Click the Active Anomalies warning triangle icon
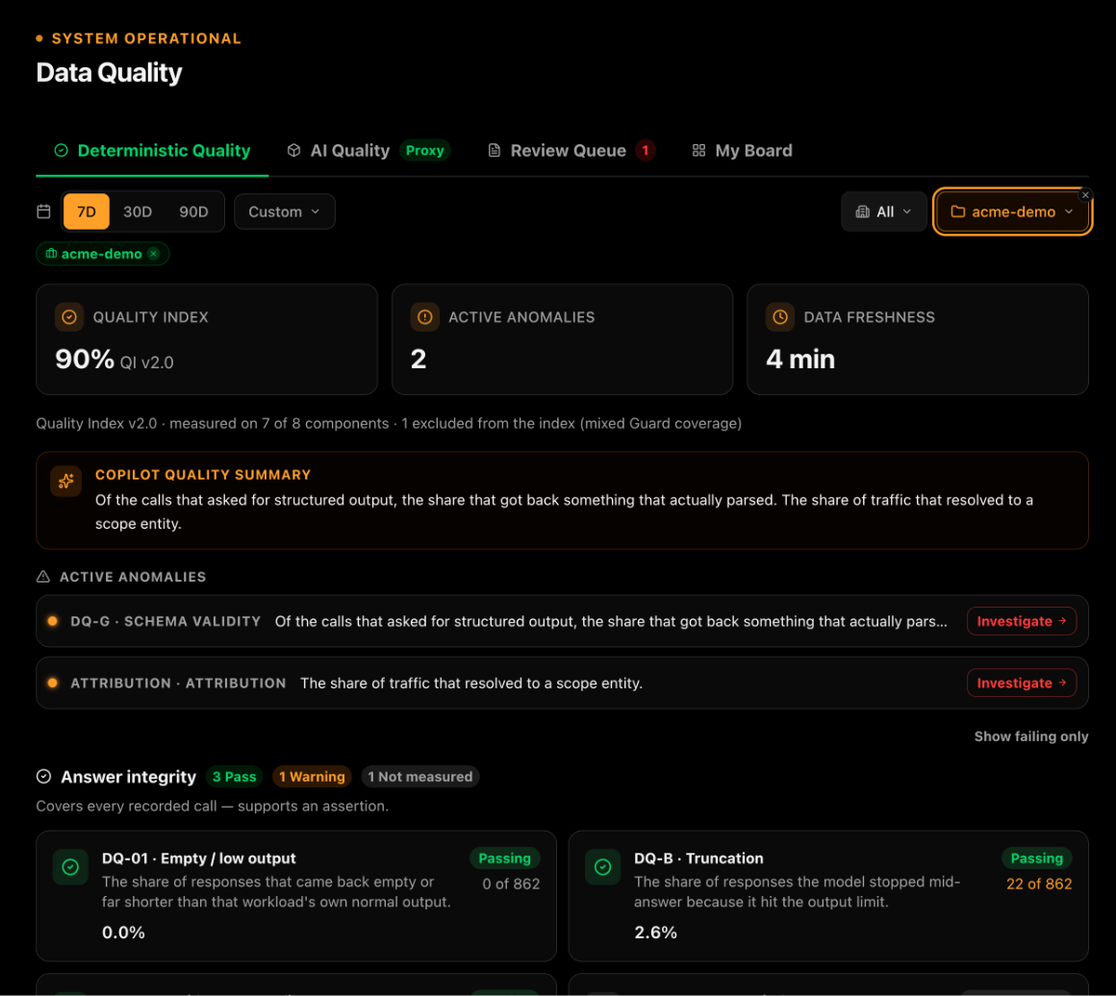1116x996 pixels. 43,577
